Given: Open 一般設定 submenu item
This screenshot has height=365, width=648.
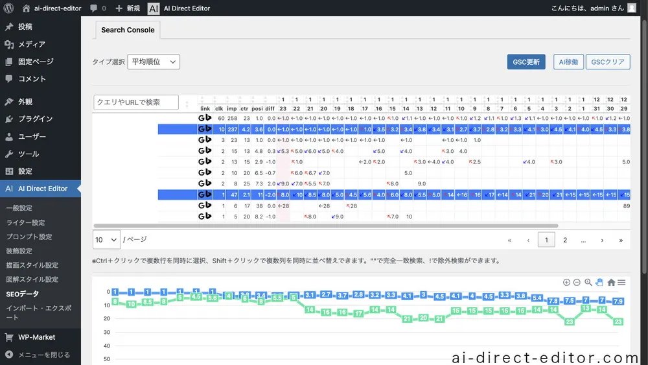Looking at the screenshot, I should tap(19, 208).
